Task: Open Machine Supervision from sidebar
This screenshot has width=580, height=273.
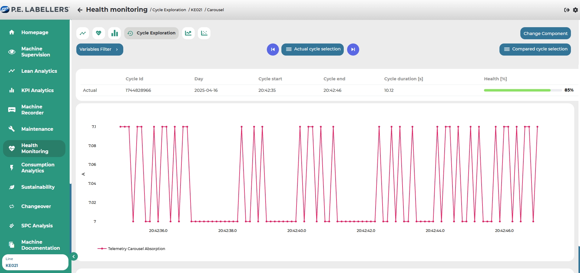Action: pyautogui.click(x=35, y=52)
